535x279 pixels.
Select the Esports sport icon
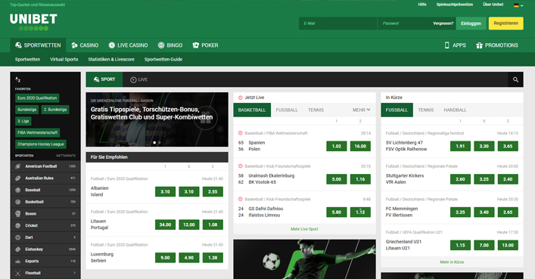[x=18, y=262]
